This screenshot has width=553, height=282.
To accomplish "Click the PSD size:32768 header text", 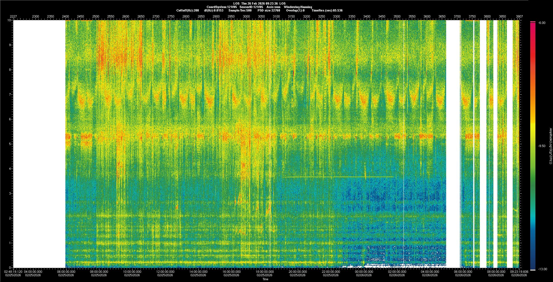I will point(269,10).
